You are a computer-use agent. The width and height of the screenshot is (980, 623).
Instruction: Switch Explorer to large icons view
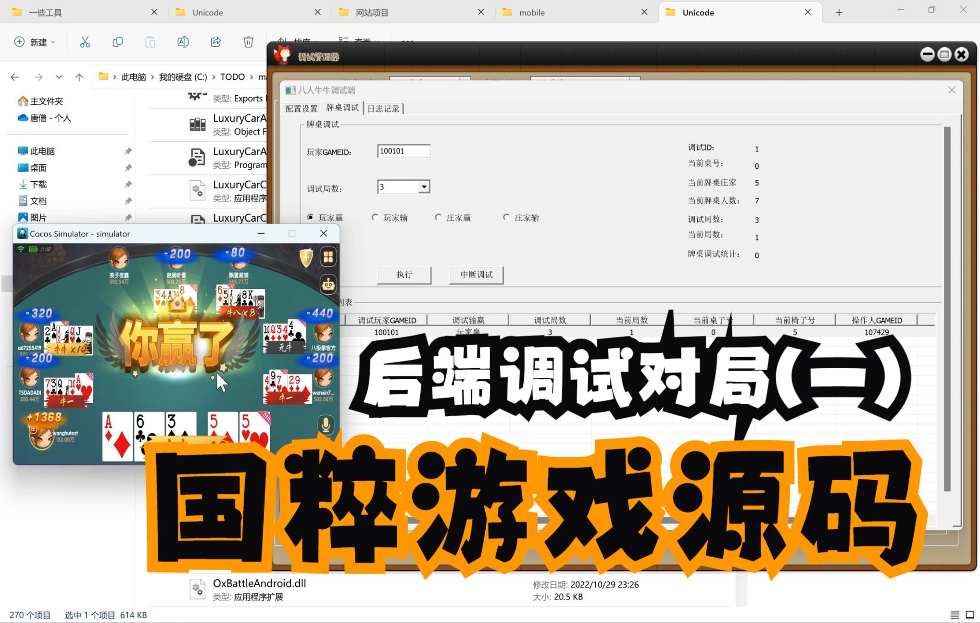click(970, 615)
